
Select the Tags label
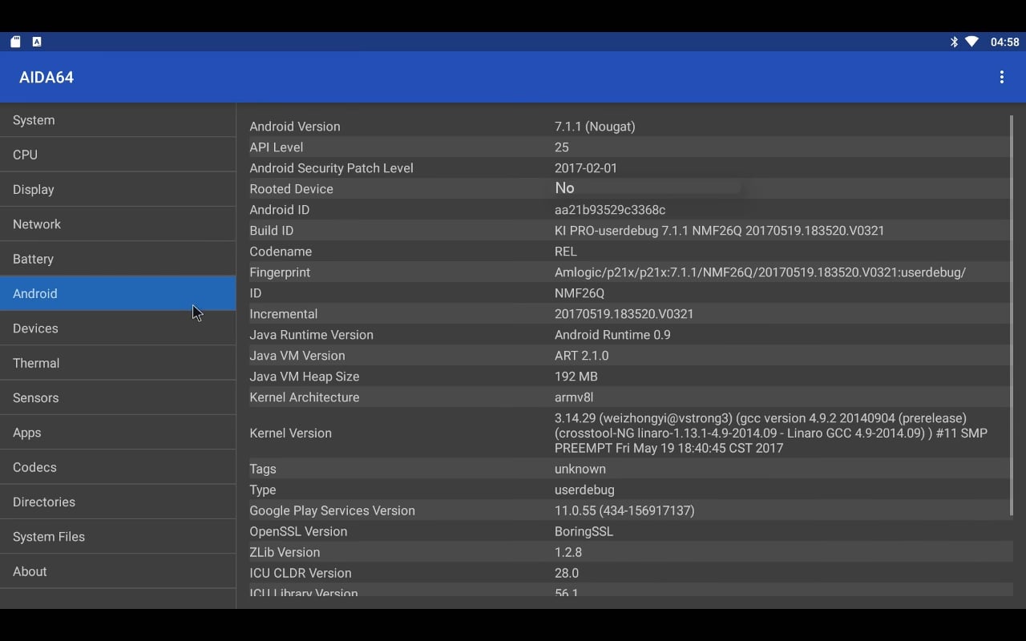(263, 470)
